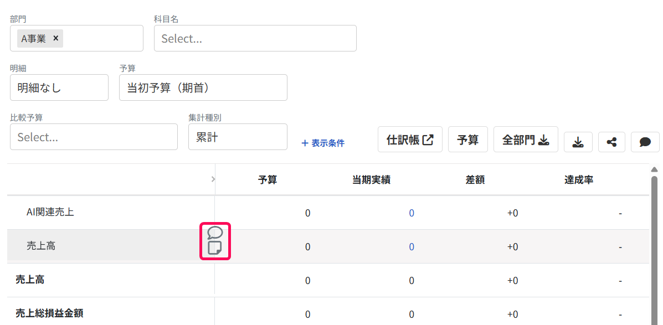Viewport: 663px width, 325px height.
Task: Download all departments with 全部門 button
Action: [x=526, y=140]
